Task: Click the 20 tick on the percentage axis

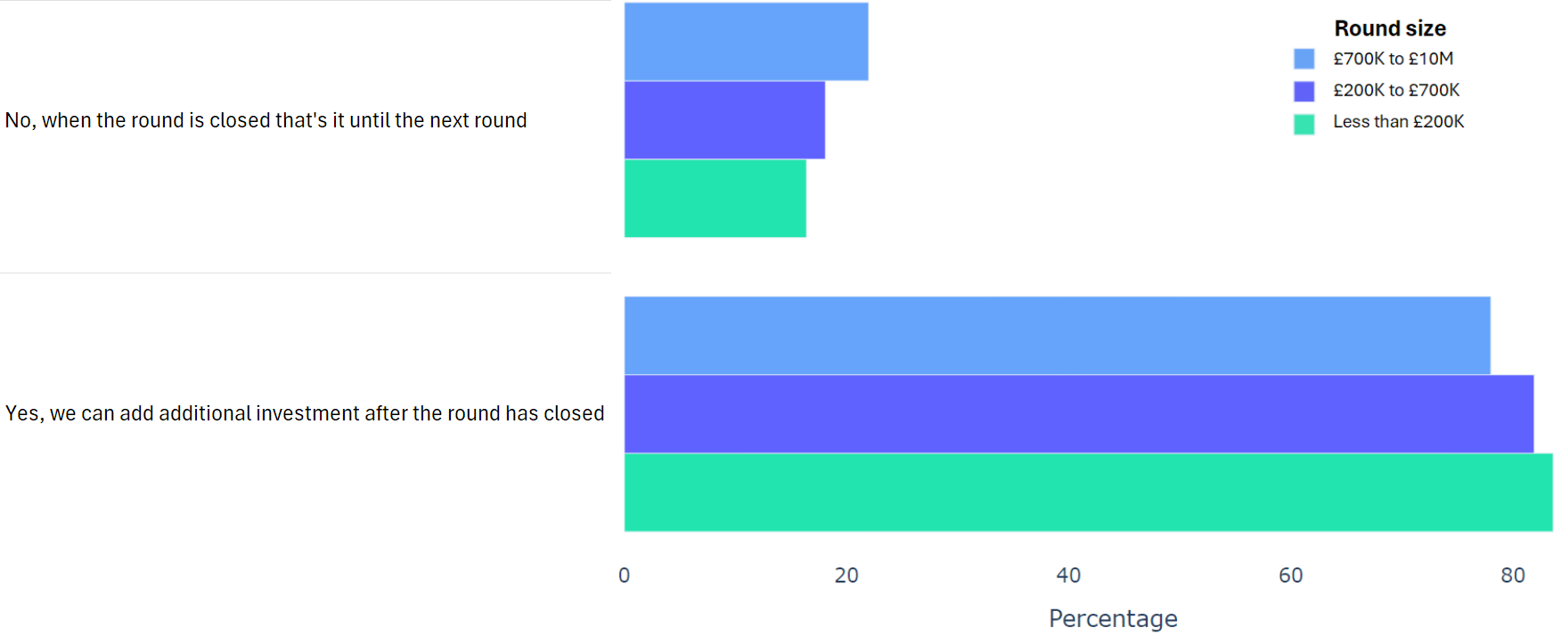Action: click(846, 575)
